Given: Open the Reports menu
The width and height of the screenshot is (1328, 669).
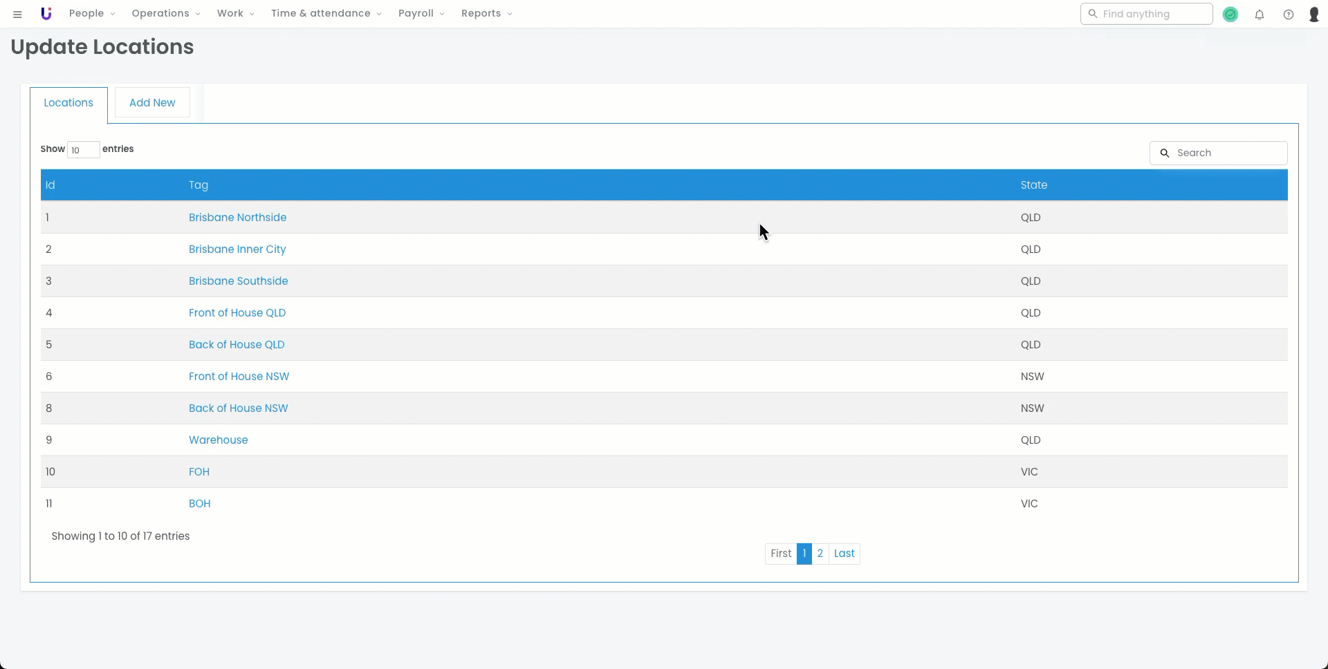Looking at the screenshot, I should coord(486,14).
